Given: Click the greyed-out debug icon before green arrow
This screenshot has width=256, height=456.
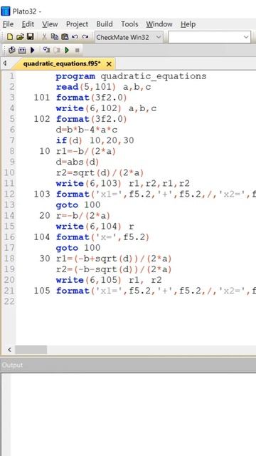Looking at the screenshot, I should (57, 50).
